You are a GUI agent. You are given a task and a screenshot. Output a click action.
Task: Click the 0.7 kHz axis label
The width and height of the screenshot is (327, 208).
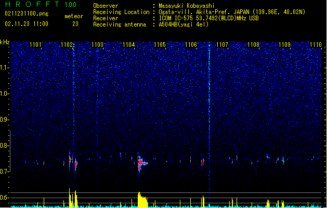5,172
